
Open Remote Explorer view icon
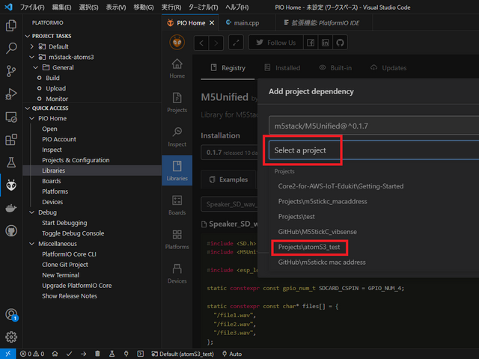[x=11, y=117]
